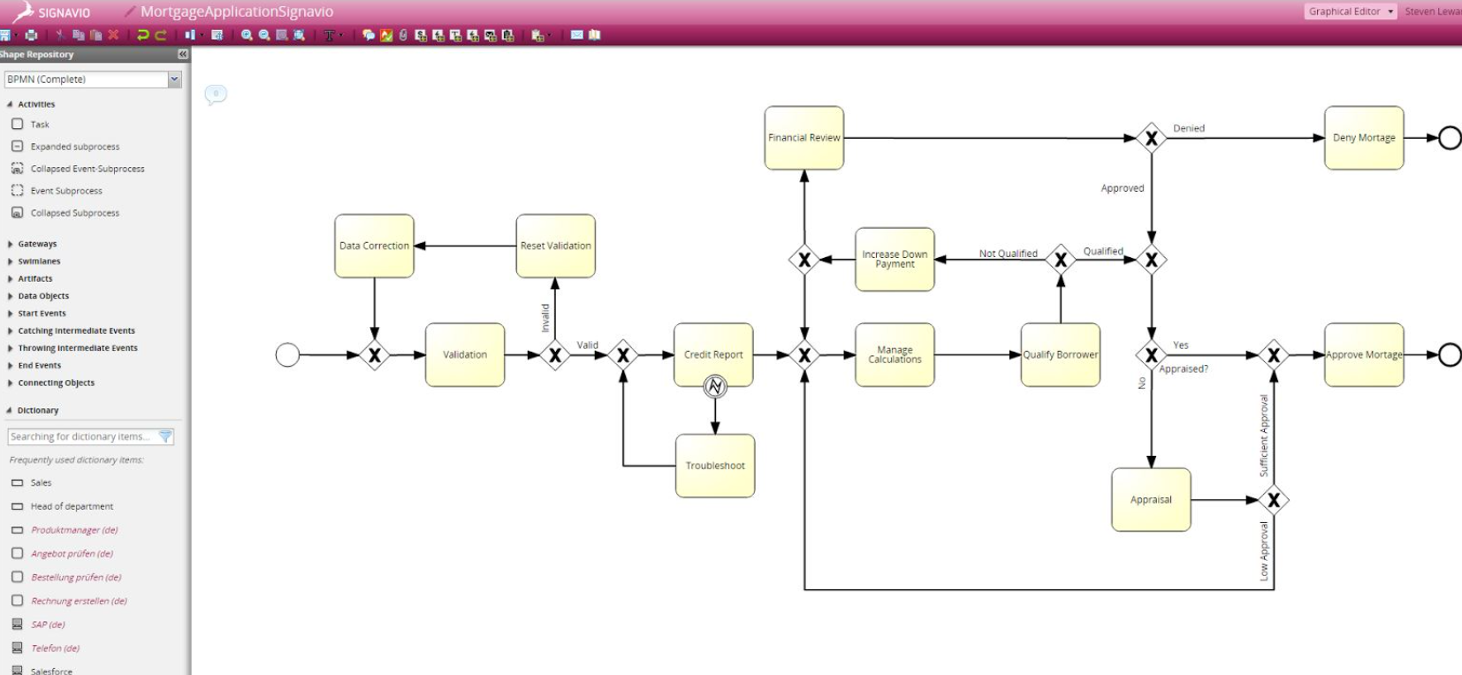Open the book icon in the toolbar
This screenshot has width=1462, height=675.
coord(595,35)
